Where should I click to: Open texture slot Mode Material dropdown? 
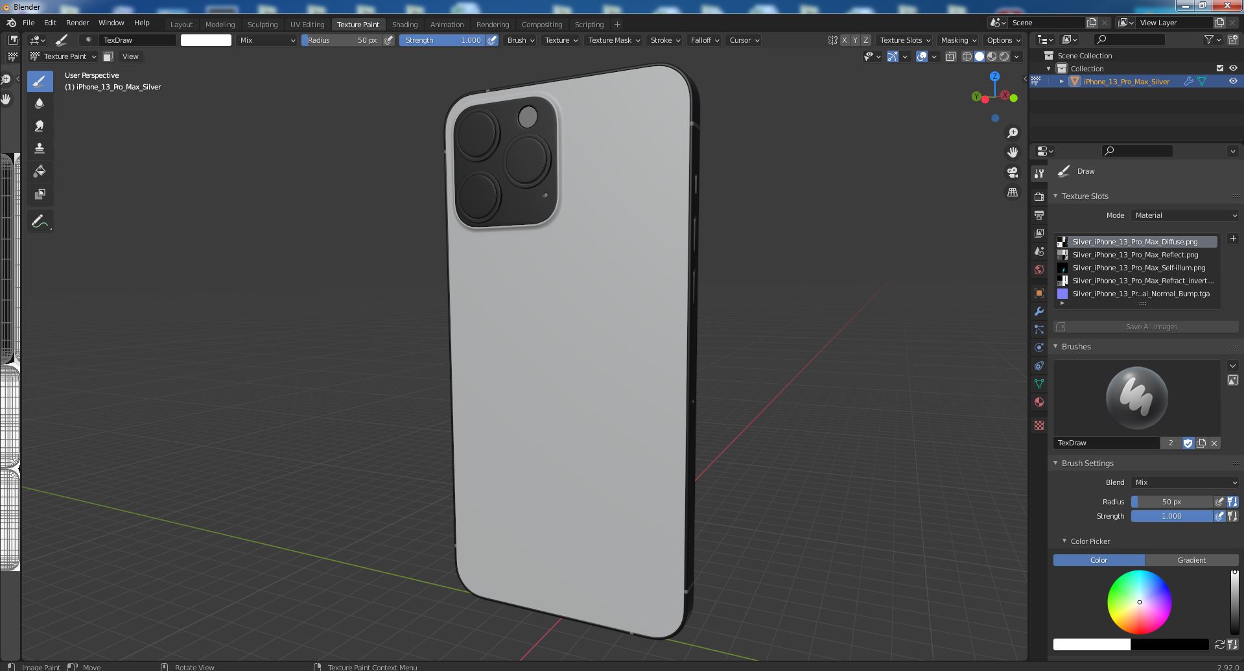coord(1185,215)
